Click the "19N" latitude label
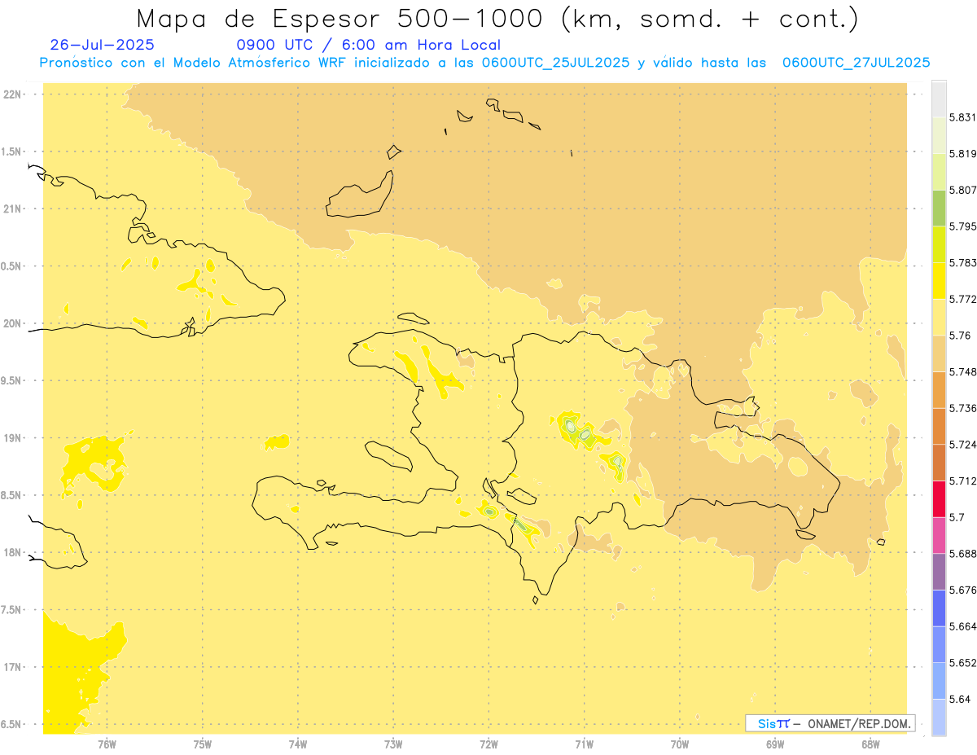 point(13,438)
